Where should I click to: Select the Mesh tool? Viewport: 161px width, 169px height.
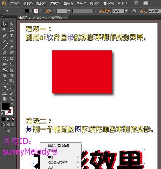pos(5,76)
